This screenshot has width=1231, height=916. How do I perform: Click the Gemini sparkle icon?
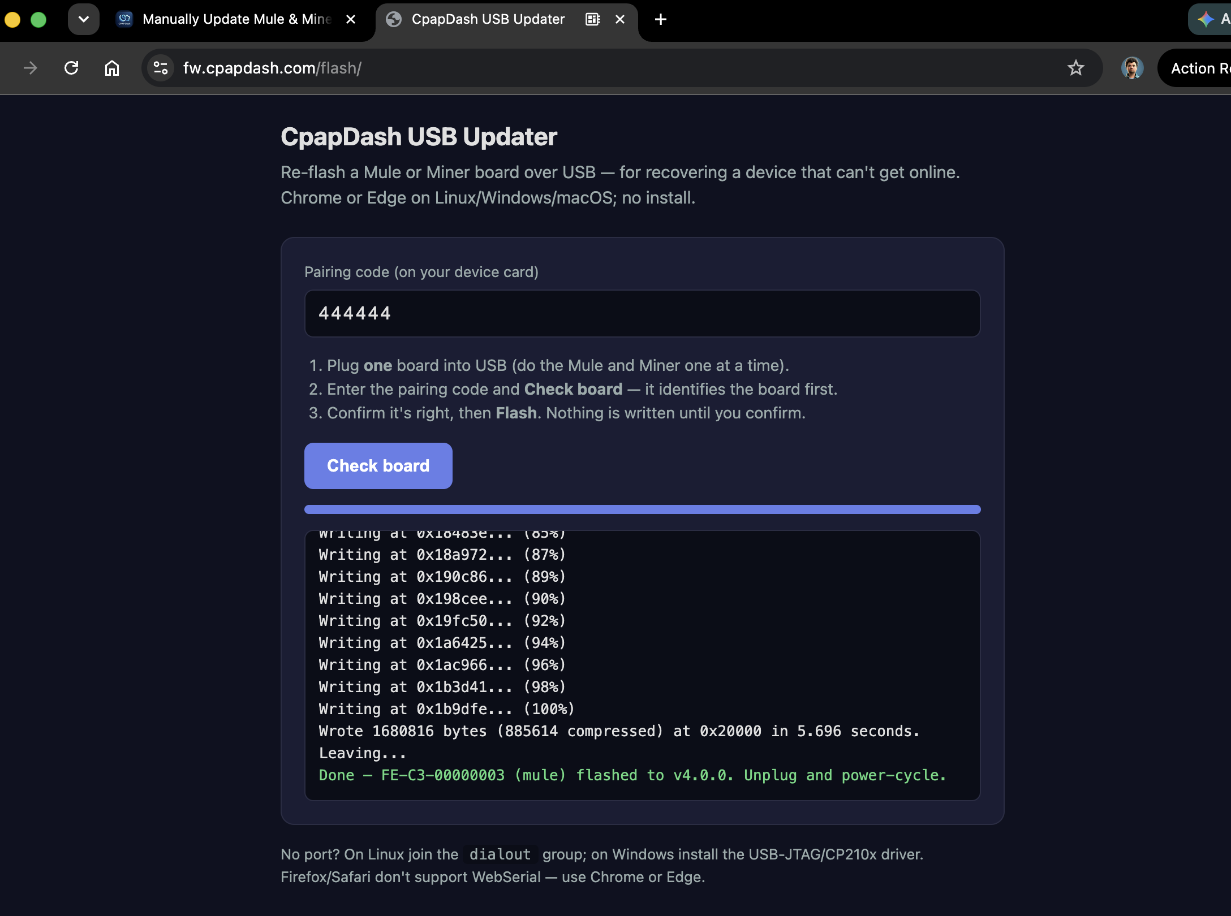tap(1205, 20)
